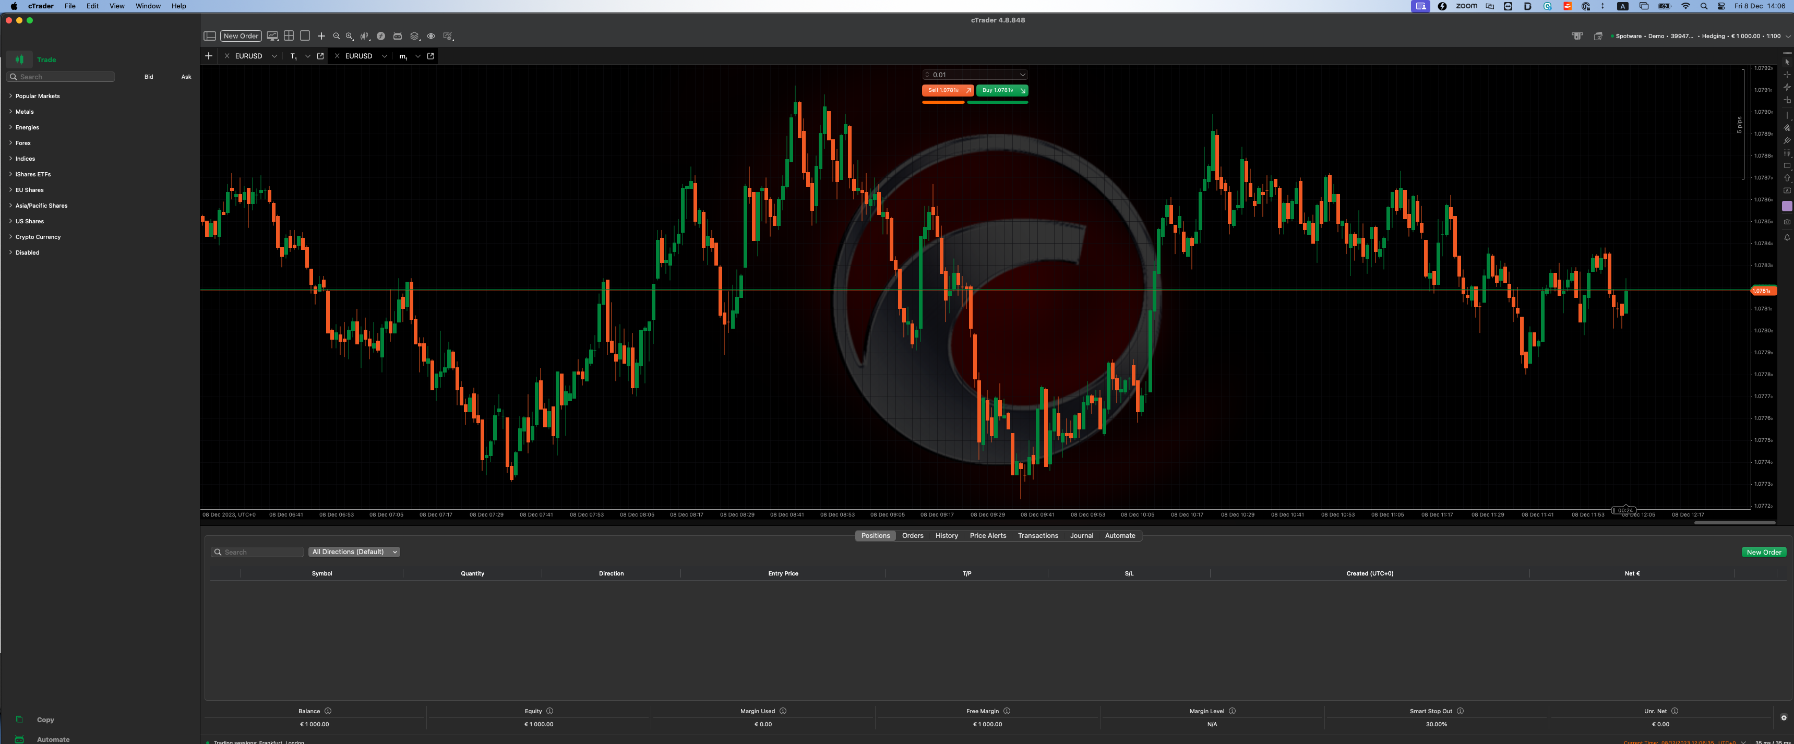Image resolution: width=1794 pixels, height=744 pixels.
Task: Open chart settings gear icon in toolbar
Action: 448,36
